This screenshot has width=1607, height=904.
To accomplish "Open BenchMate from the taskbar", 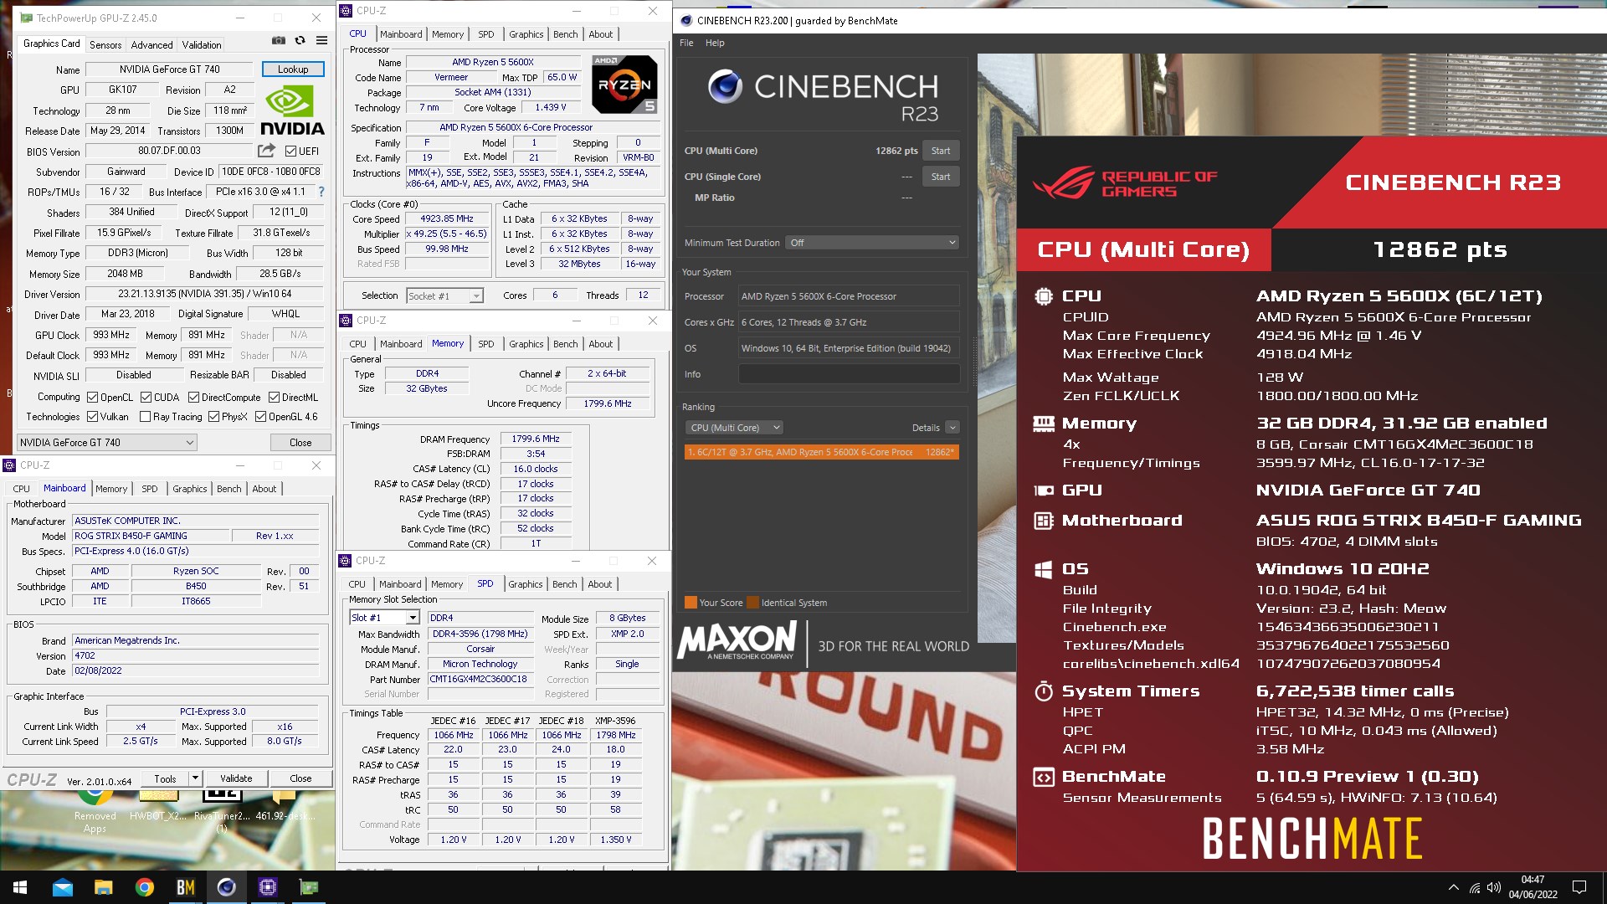I will point(185,887).
